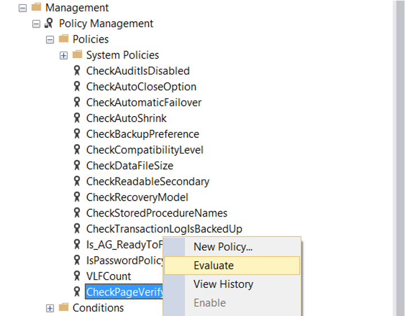405x316 pixels.
Task: Expand the Conditions folder
Action: (x=50, y=309)
